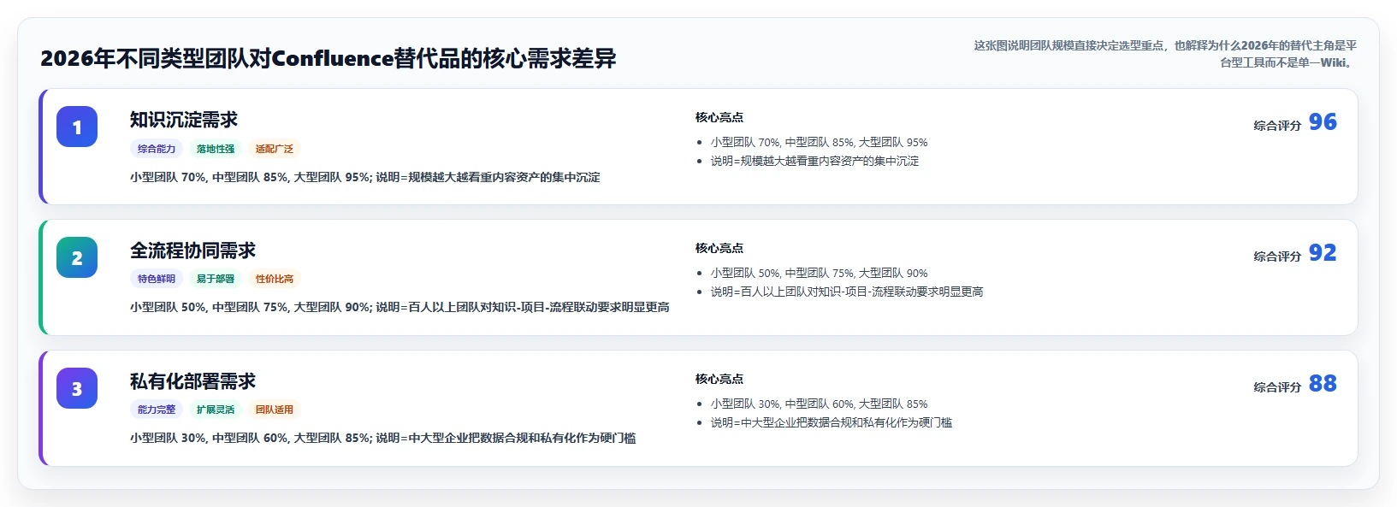
Task: Click the 扩展灵活 tag
Action: pyautogui.click(x=216, y=410)
